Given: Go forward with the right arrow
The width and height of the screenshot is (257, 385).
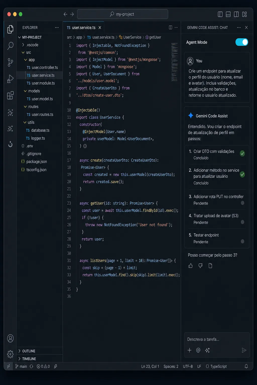Looking at the screenshot, I should (72, 14).
